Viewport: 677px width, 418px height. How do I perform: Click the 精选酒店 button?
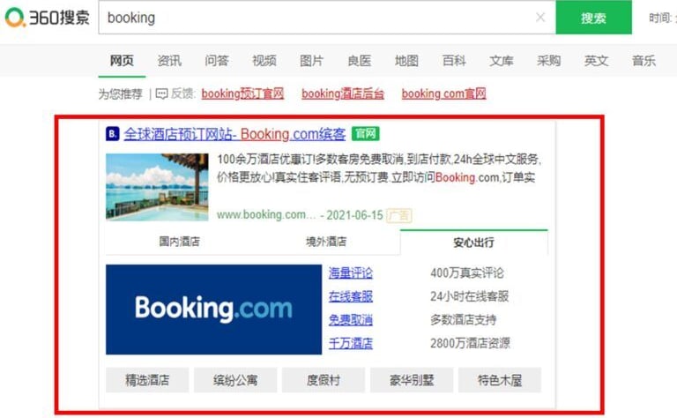147,380
